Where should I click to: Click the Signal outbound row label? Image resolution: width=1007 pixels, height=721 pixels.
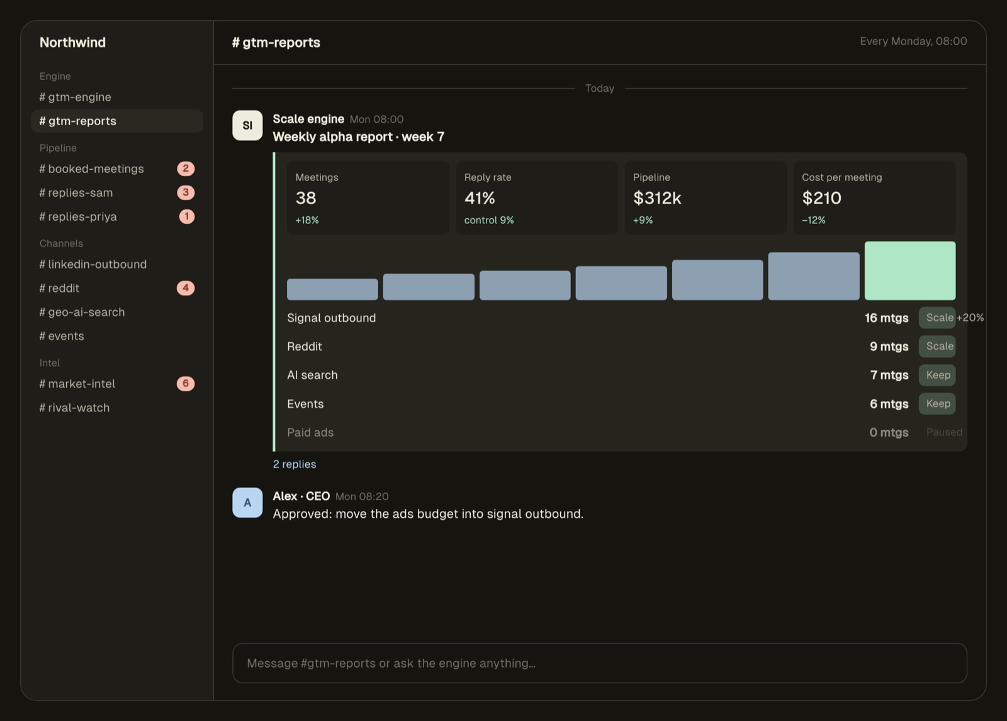coord(332,318)
